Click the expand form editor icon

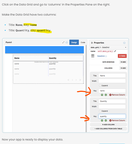pyautogui.click(x=63, y=42)
